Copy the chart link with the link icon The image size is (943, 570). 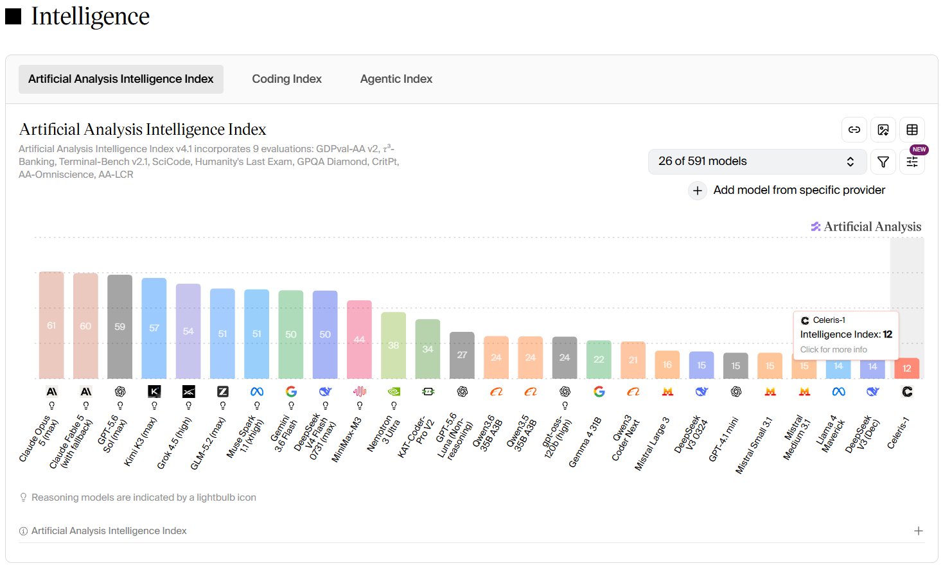pyautogui.click(x=854, y=130)
